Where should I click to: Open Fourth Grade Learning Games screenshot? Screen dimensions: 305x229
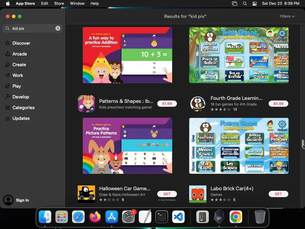pyautogui.click(x=239, y=146)
